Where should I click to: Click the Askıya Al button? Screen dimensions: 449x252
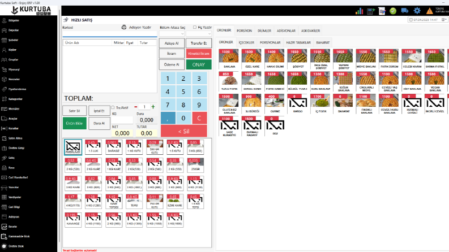pyautogui.click(x=172, y=43)
